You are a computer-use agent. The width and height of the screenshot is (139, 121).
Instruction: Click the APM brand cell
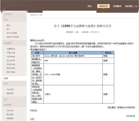pyautogui.click(x=73, y=60)
